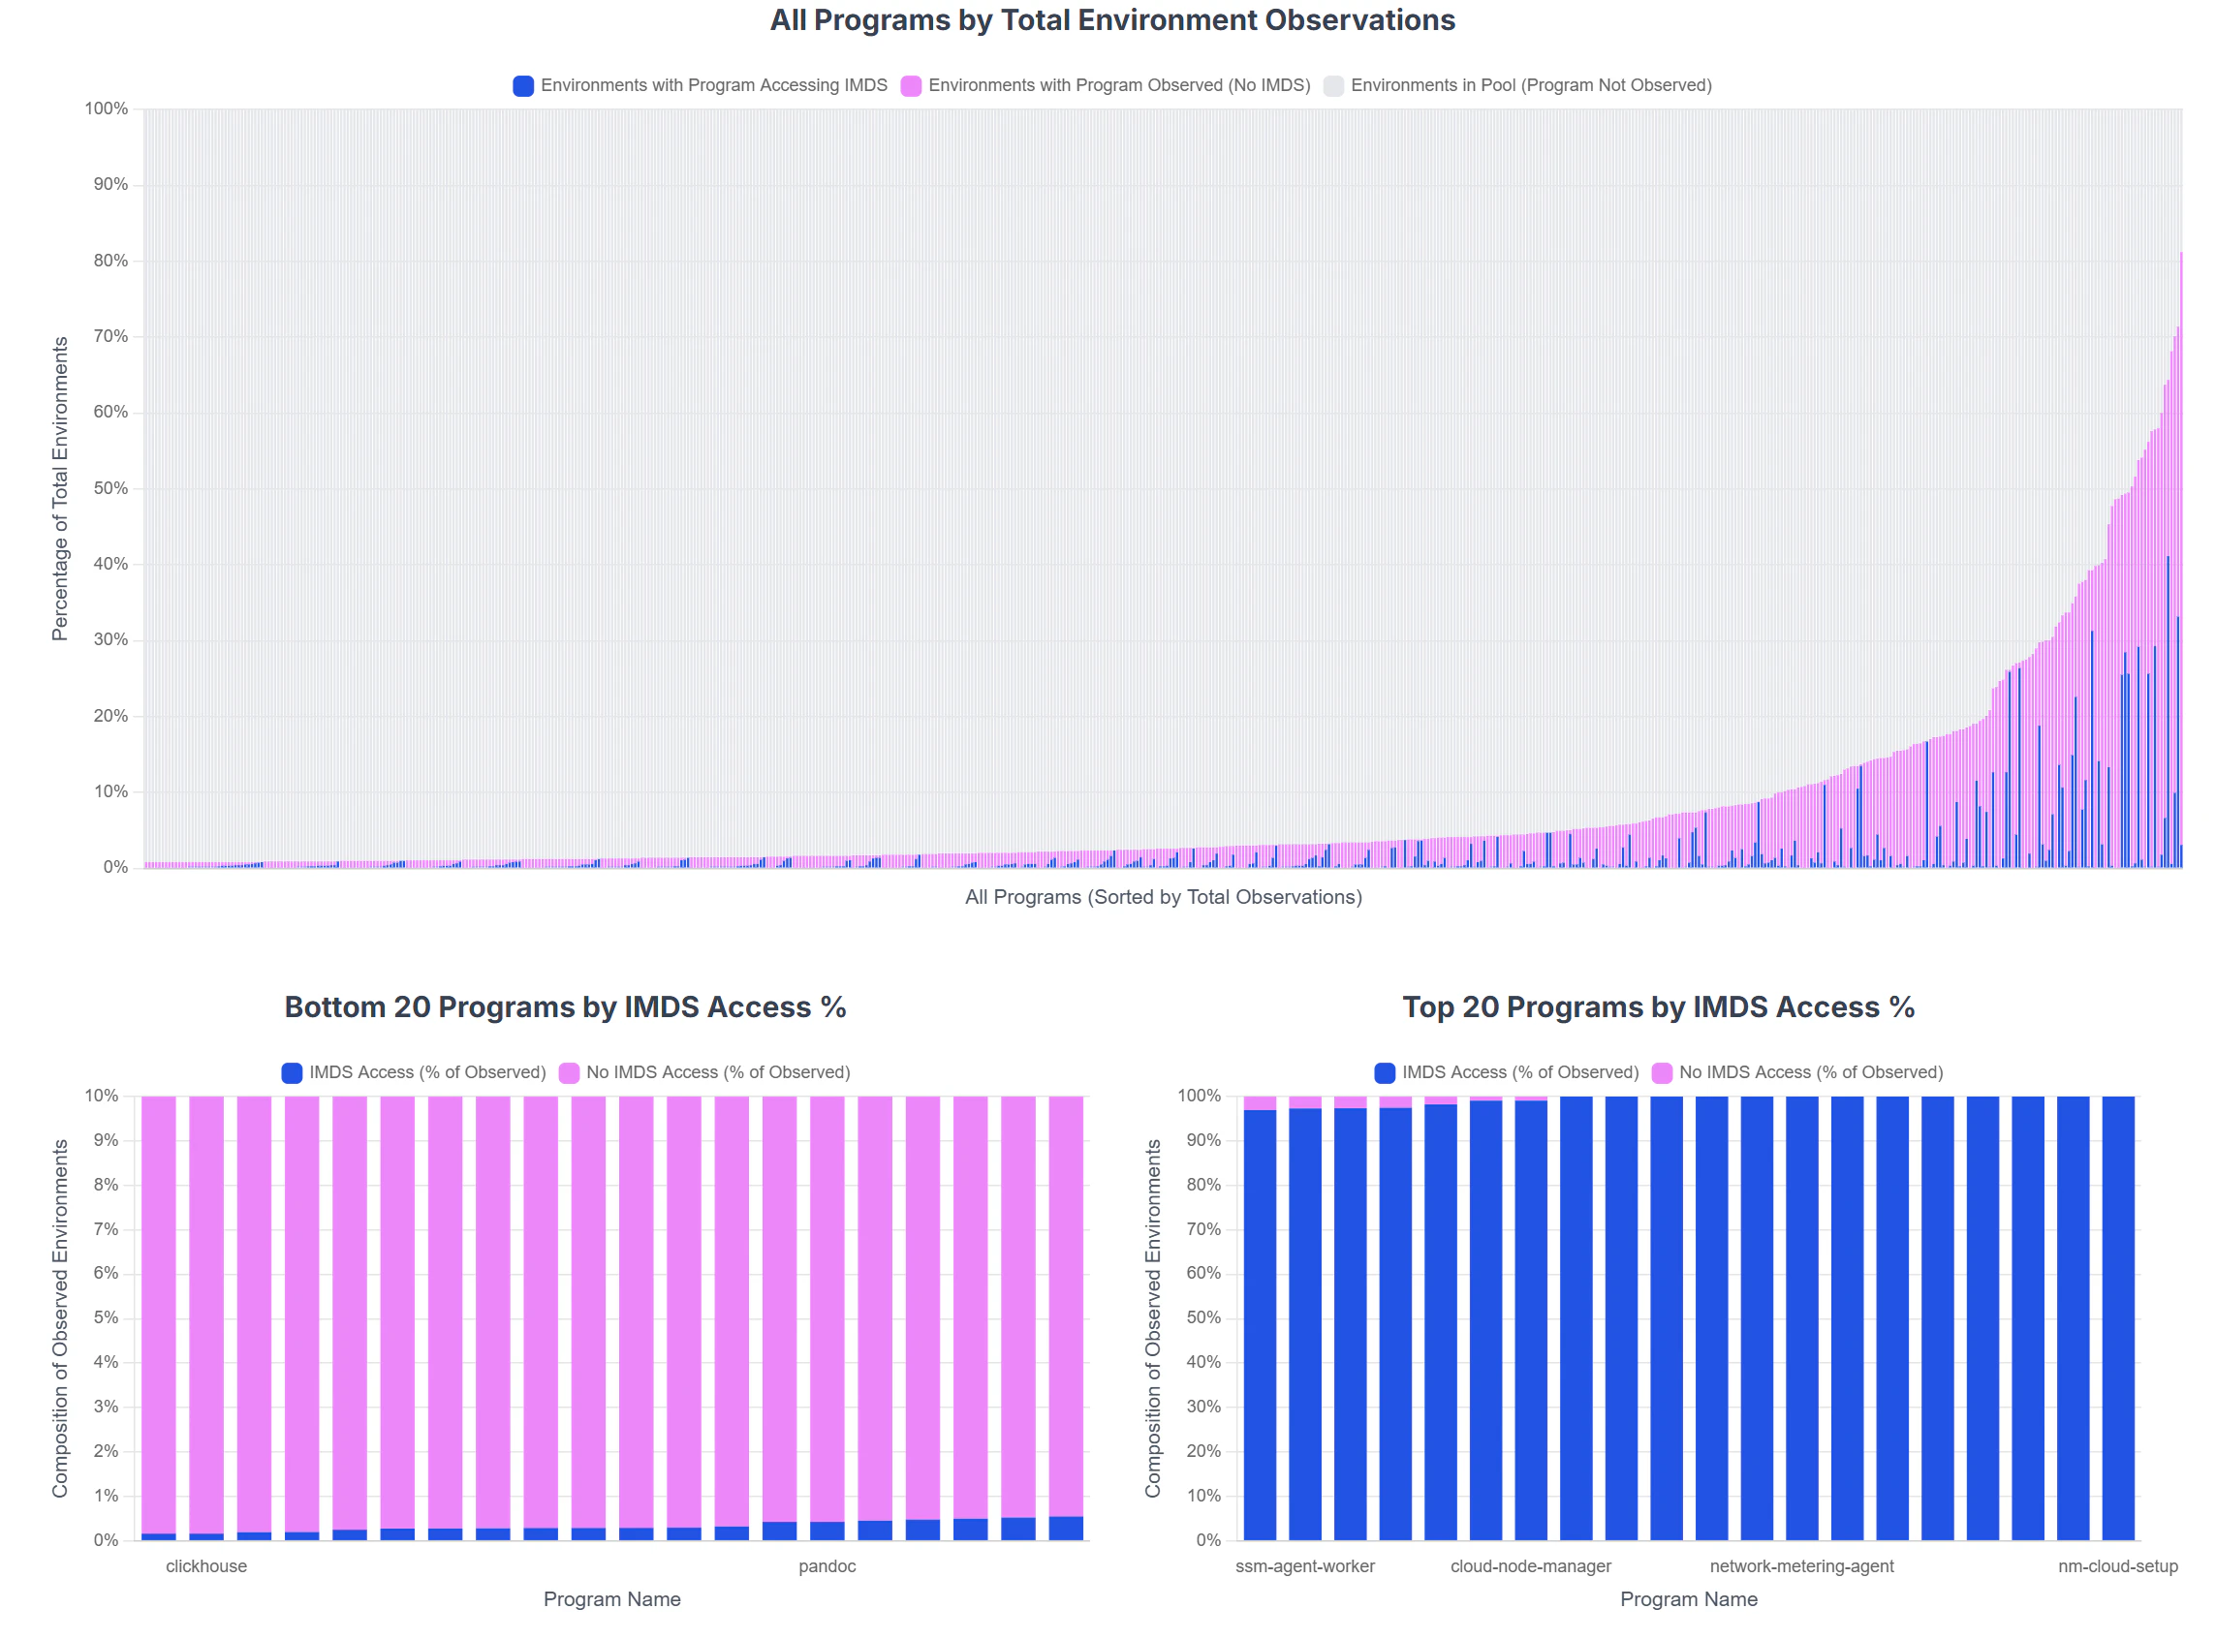Click the gray 'Environments in Pool' legend swatch
Image resolution: width=2216 pixels, height=1640 pixels.
1333,86
